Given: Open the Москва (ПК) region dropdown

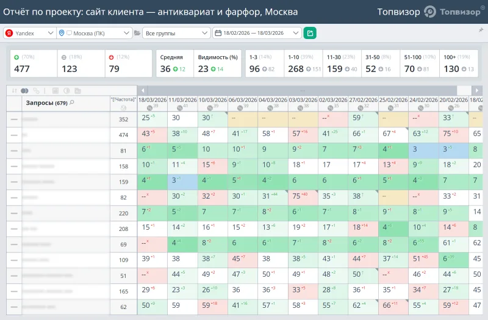Looking at the screenshot, I should [x=94, y=33].
